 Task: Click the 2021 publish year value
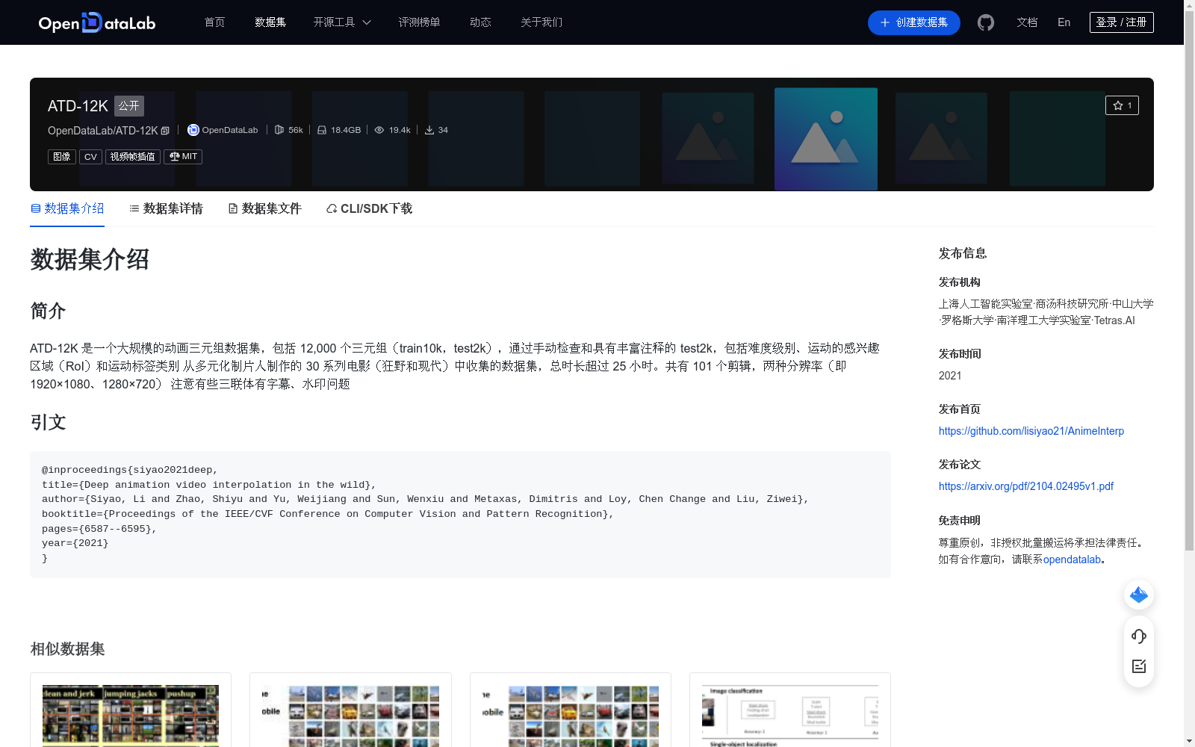pos(950,376)
